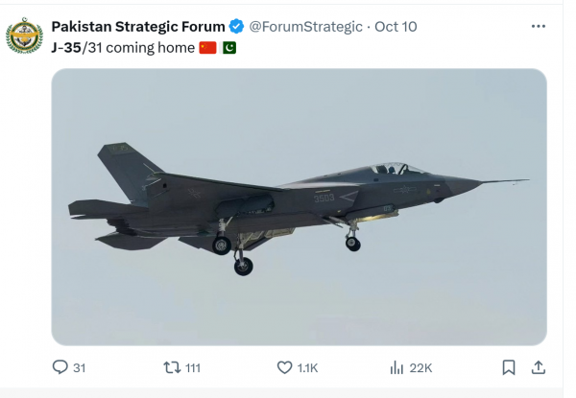Viewport: 576px width, 398px height.
Task: Click the 22K views count
Action: (x=420, y=367)
